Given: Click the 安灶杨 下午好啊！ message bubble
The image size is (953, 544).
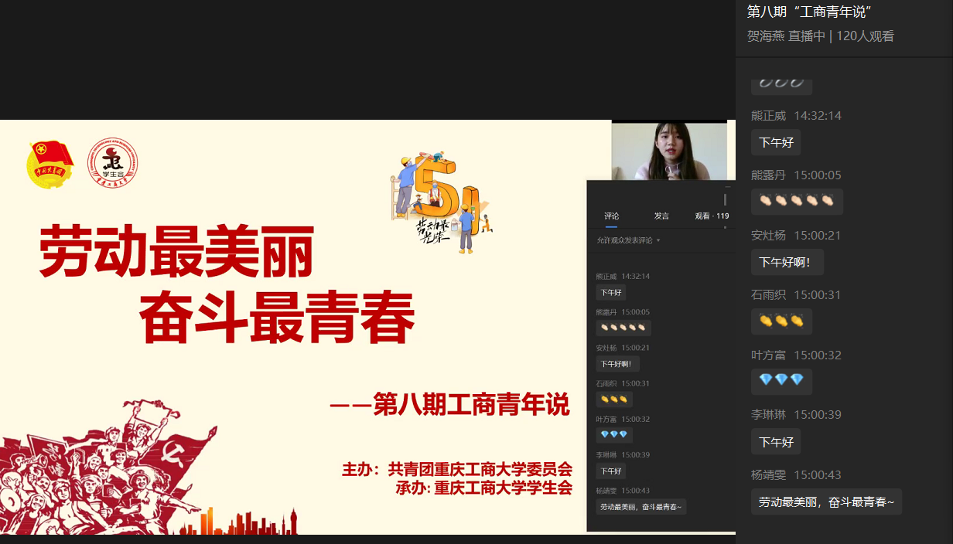Looking at the screenshot, I should pos(787,262).
